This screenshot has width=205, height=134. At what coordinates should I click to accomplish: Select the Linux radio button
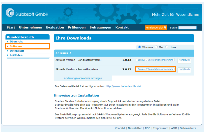click(167, 47)
